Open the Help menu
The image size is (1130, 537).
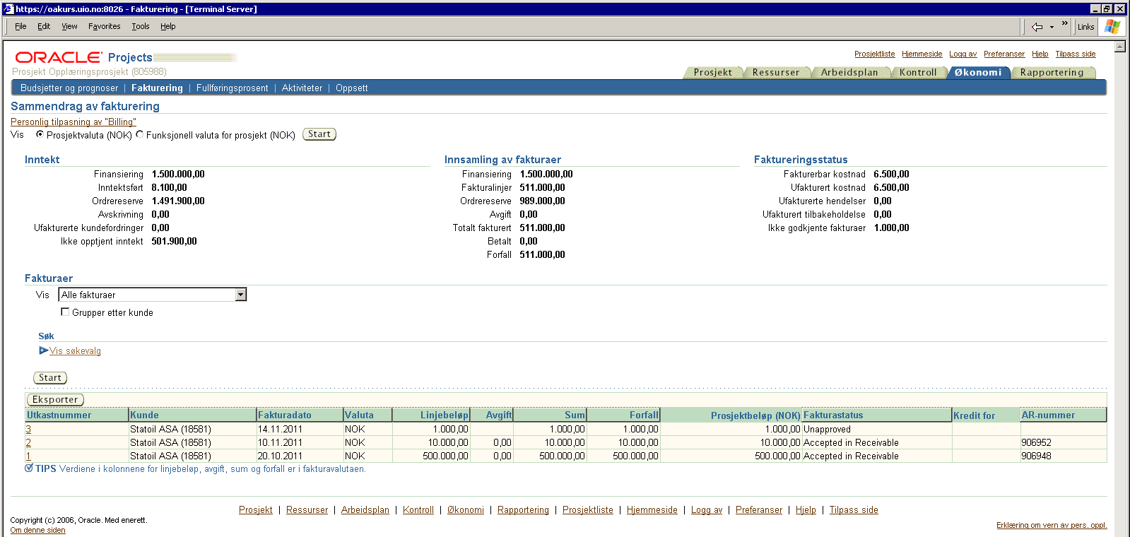[x=167, y=26]
